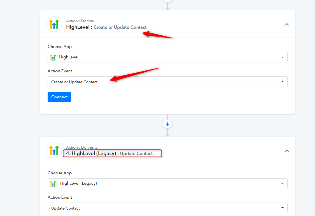Collapse the Create or Update Contact step
The image size is (315, 216).
click(x=287, y=25)
